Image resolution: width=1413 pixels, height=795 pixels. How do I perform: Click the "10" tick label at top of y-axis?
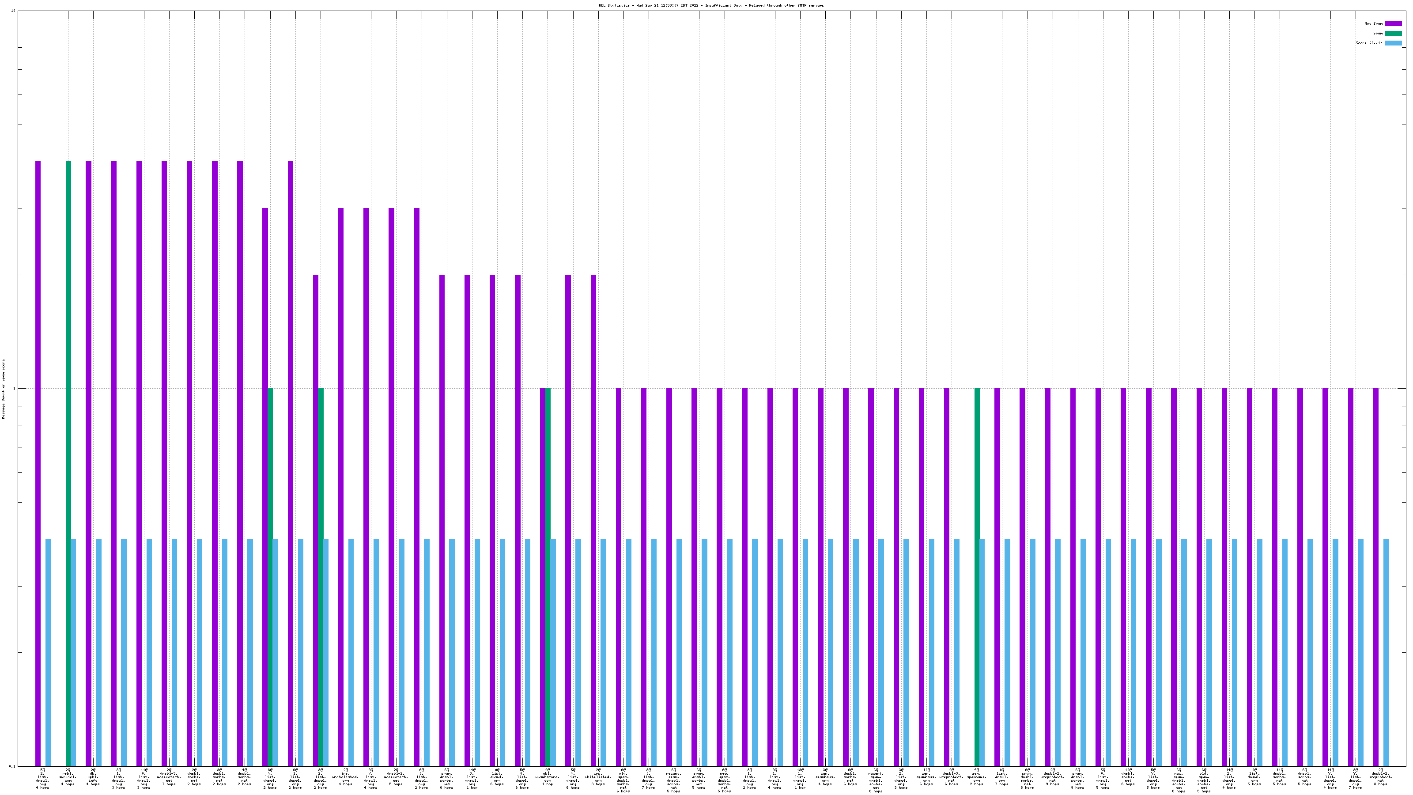click(13, 11)
